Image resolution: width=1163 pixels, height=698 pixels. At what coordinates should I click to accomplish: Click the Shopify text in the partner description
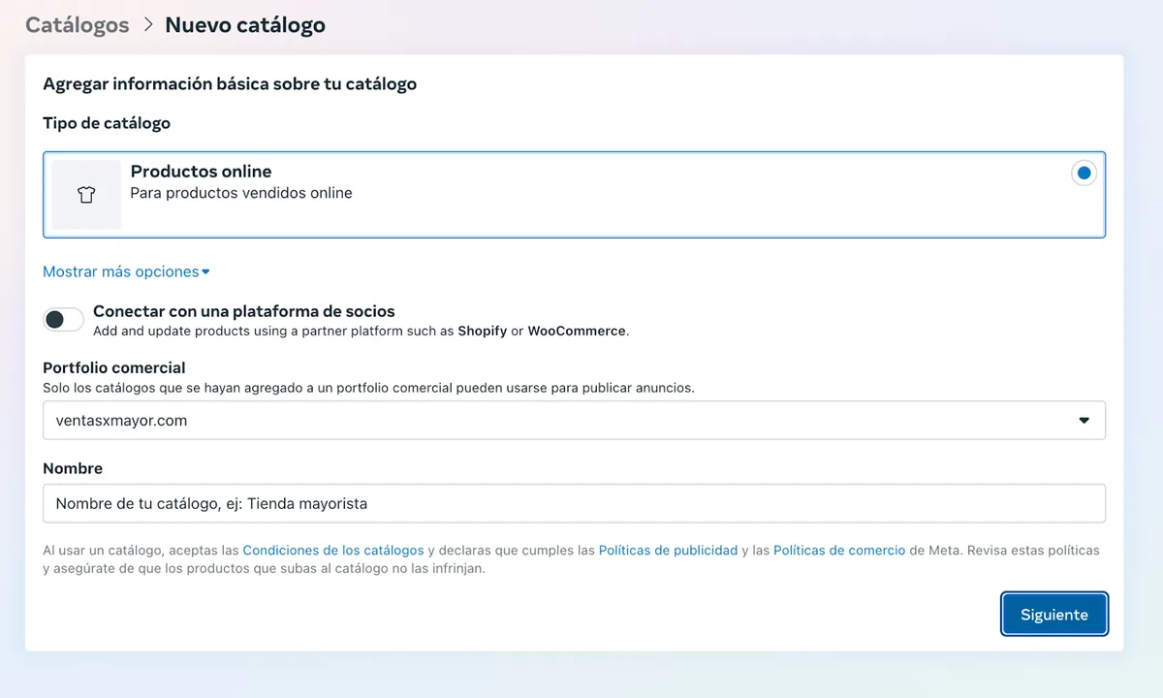482,331
